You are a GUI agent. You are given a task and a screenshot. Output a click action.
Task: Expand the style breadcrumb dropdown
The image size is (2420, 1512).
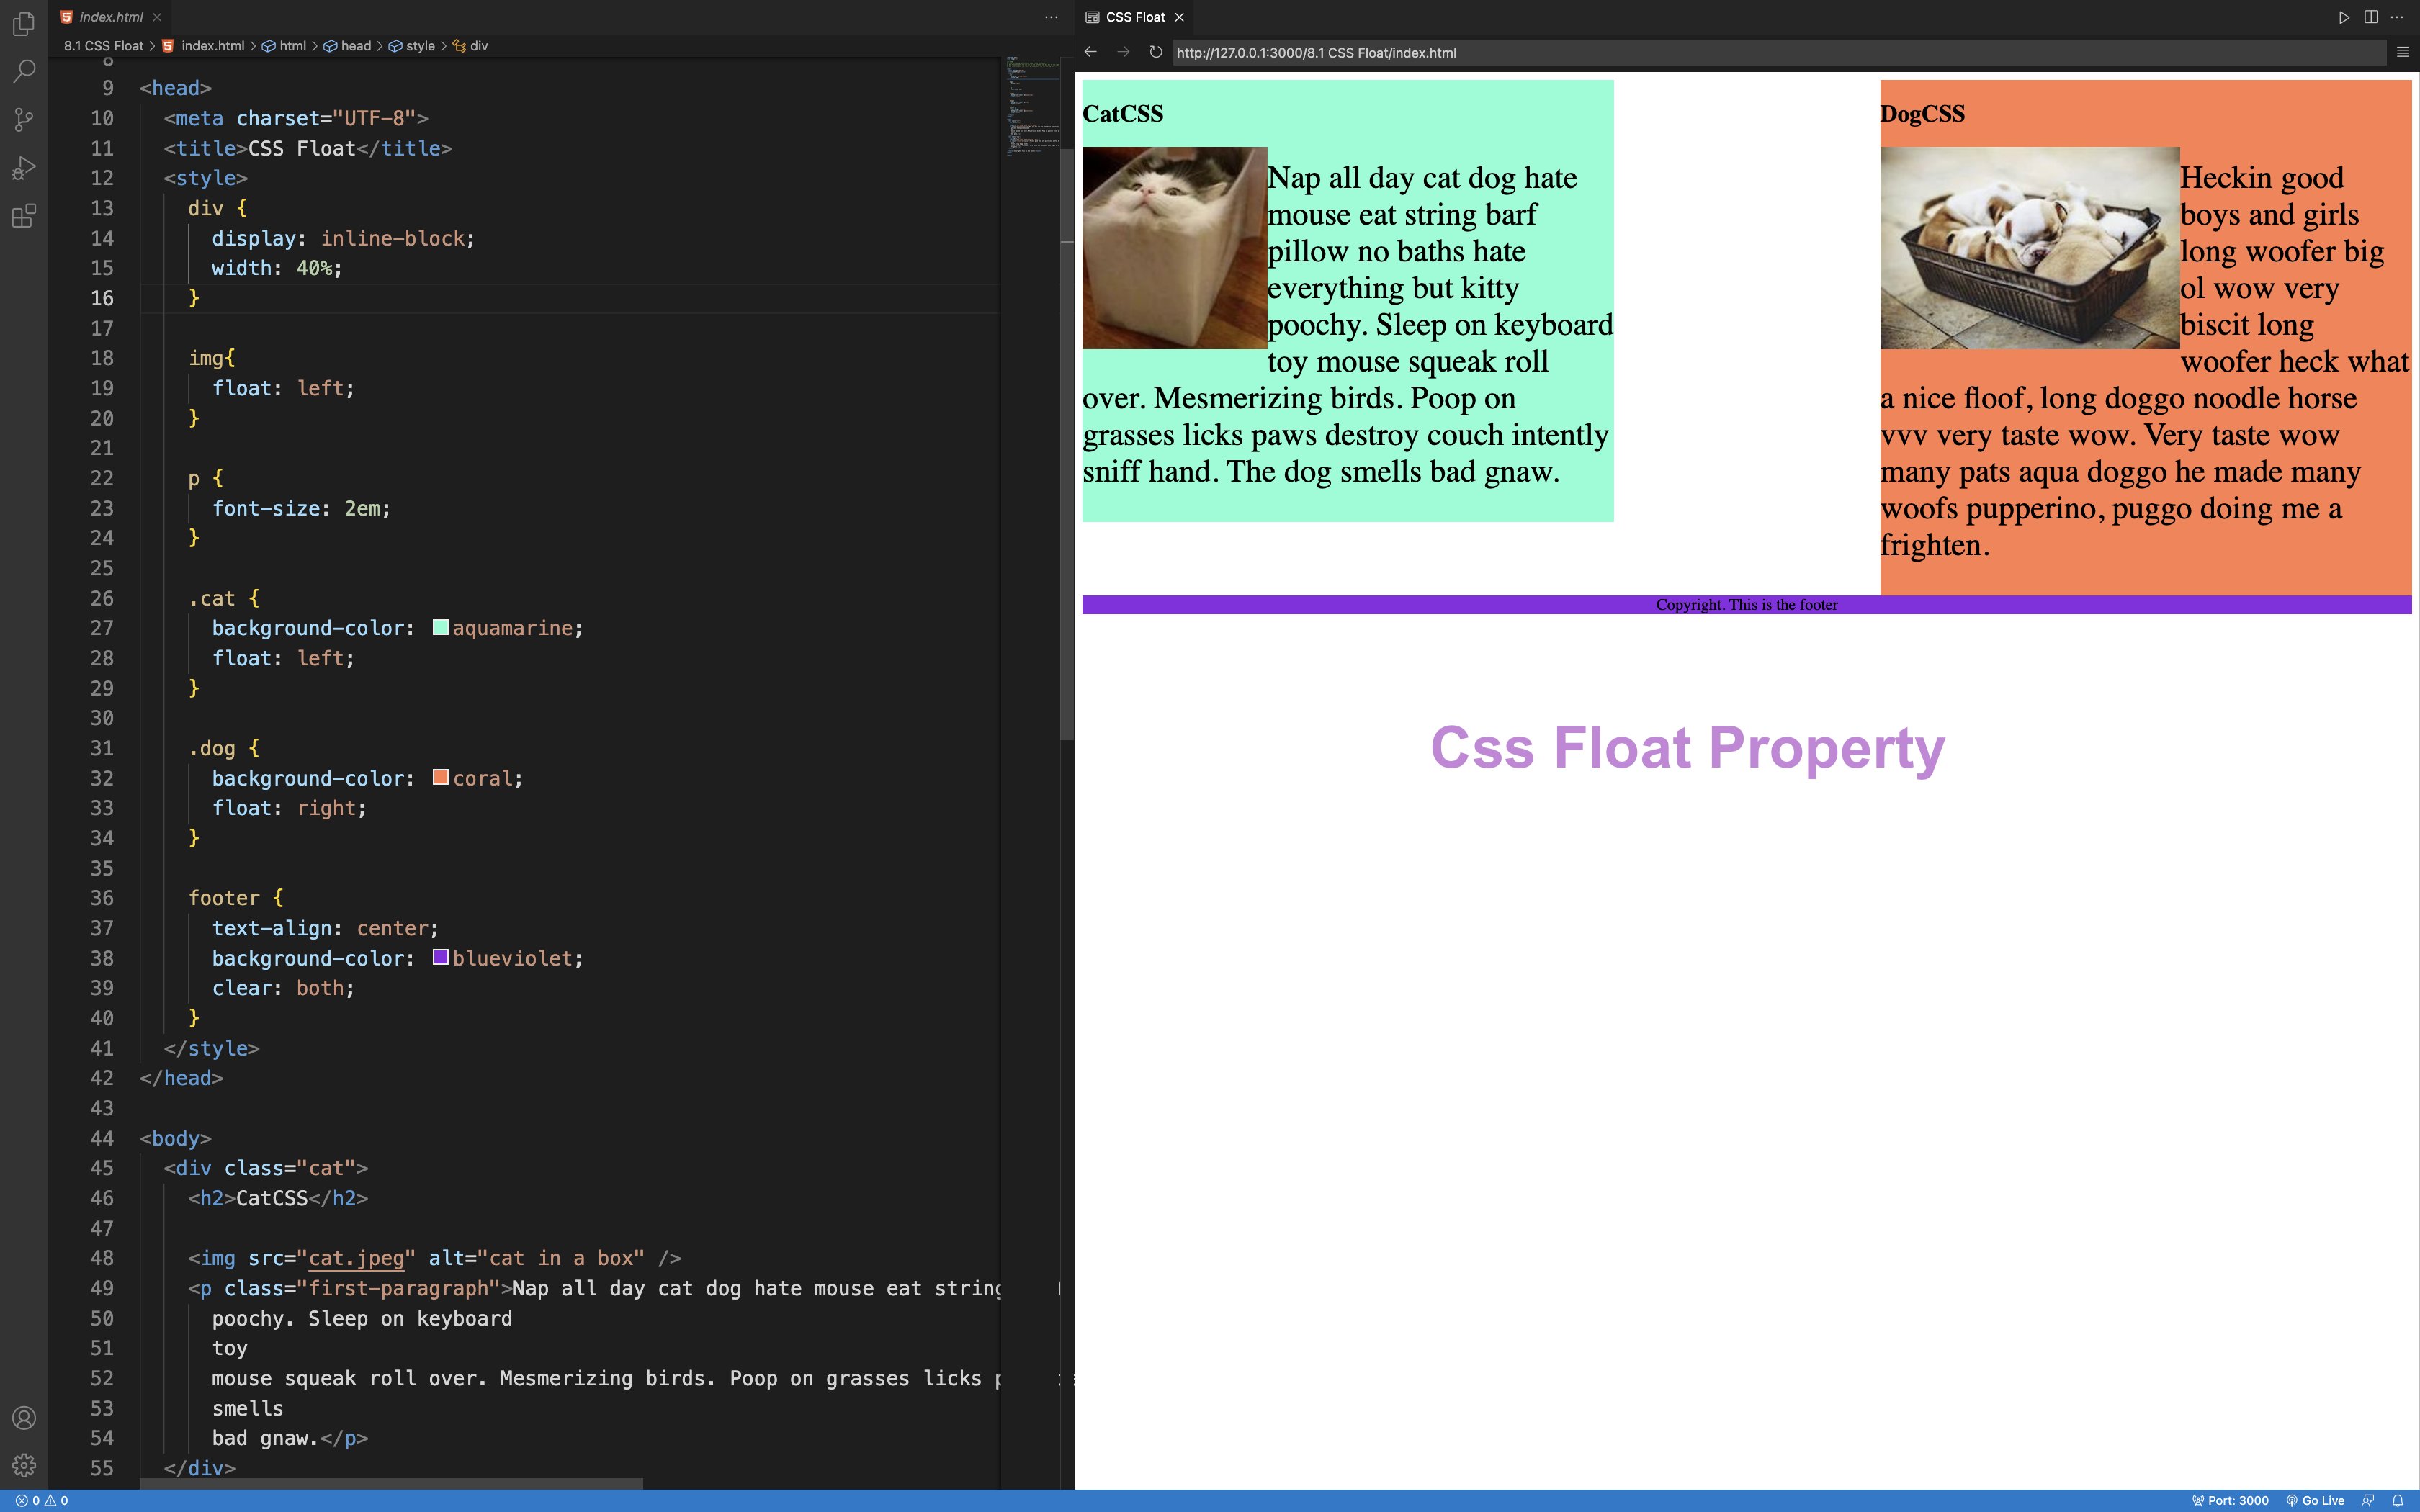[x=420, y=46]
